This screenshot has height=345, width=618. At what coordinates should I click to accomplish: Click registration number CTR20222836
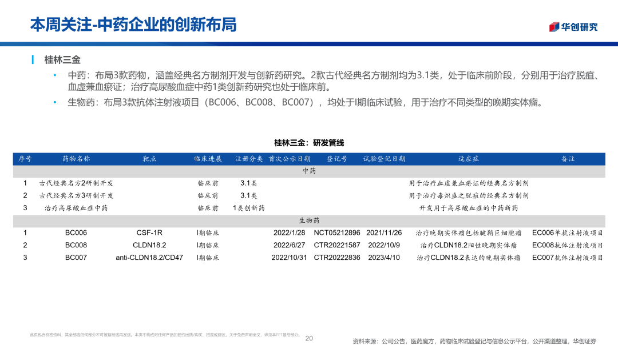coord(337,258)
